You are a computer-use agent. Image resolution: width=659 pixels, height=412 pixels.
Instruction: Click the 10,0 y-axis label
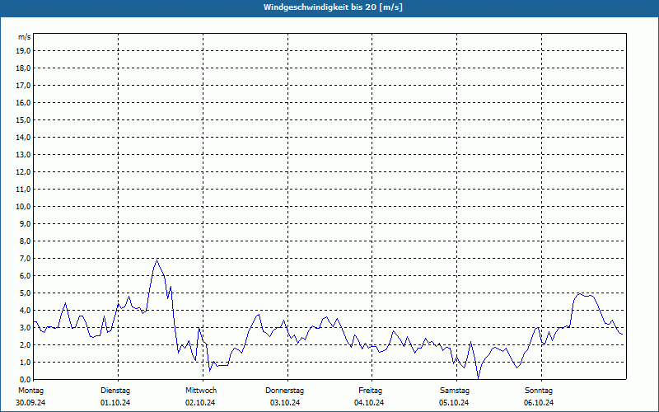pyautogui.click(x=23, y=207)
